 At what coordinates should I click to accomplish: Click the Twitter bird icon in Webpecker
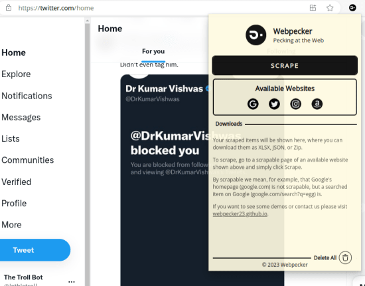click(274, 104)
